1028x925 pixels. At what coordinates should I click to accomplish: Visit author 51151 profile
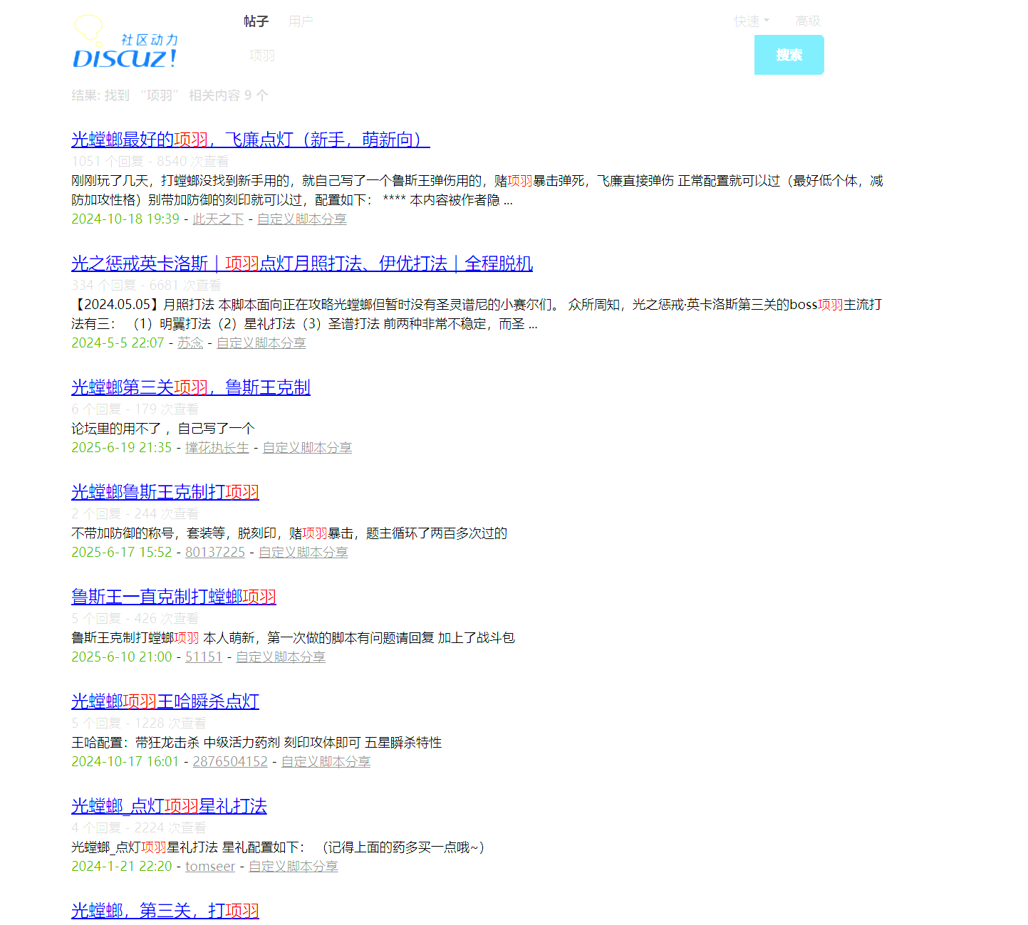pyautogui.click(x=204, y=657)
